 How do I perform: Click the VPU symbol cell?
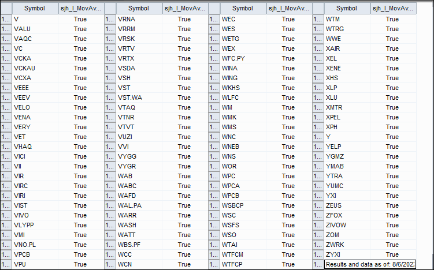coord(35,264)
